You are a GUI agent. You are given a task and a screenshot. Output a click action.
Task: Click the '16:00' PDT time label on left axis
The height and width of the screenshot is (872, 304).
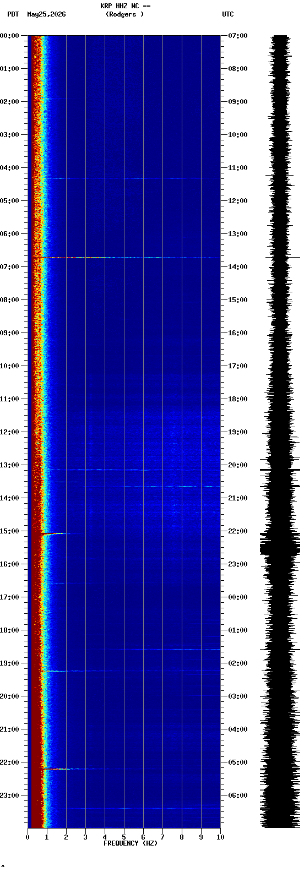[10, 564]
